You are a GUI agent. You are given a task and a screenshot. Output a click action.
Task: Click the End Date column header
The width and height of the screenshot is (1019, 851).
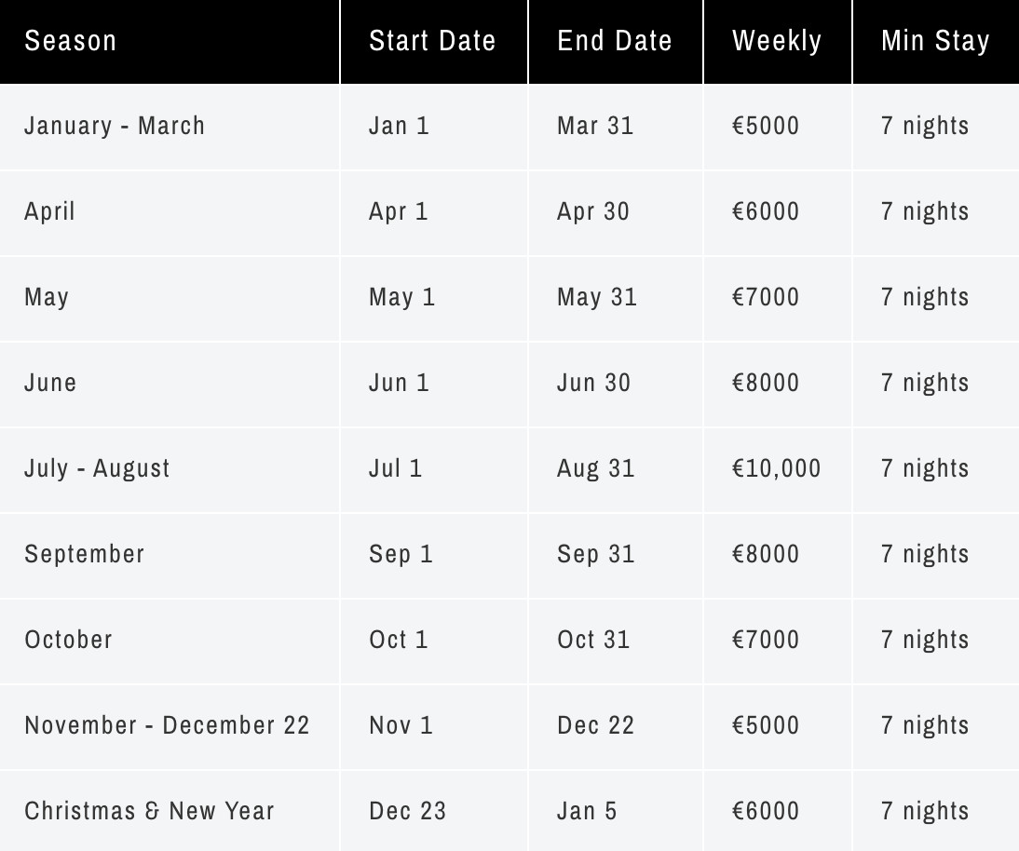(x=615, y=41)
